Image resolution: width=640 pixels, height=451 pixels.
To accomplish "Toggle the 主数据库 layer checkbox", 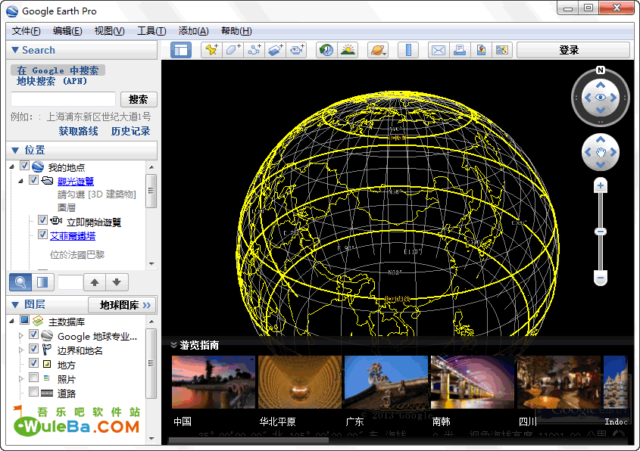I will 24,320.
